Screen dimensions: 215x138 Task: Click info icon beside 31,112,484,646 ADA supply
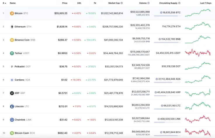point(157,79)
